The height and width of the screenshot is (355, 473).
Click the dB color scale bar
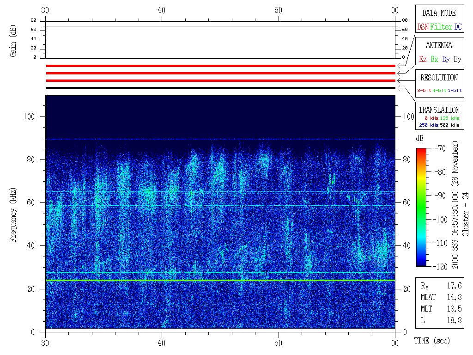coord(422,207)
